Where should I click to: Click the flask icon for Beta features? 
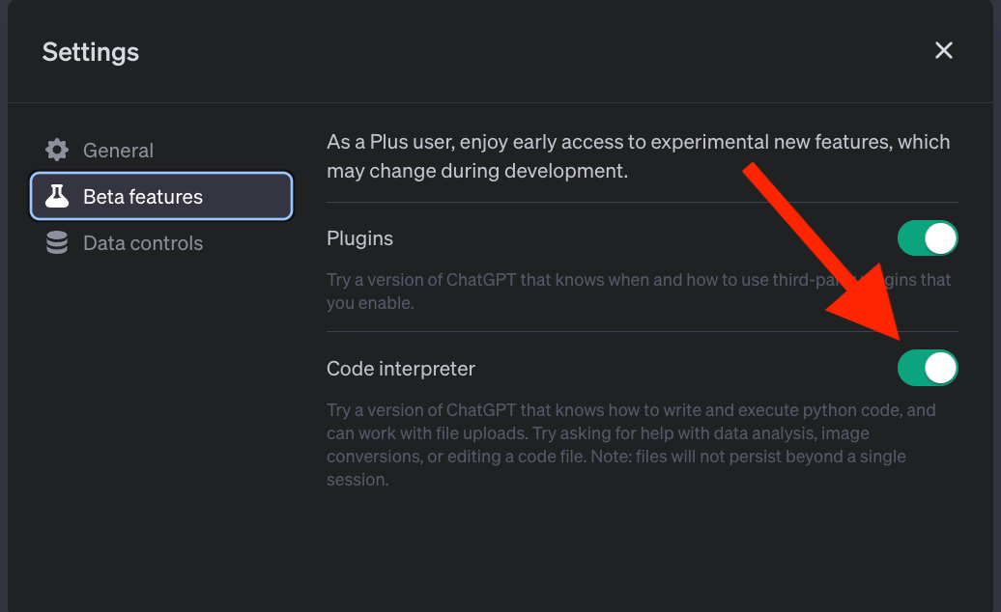tap(57, 196)
